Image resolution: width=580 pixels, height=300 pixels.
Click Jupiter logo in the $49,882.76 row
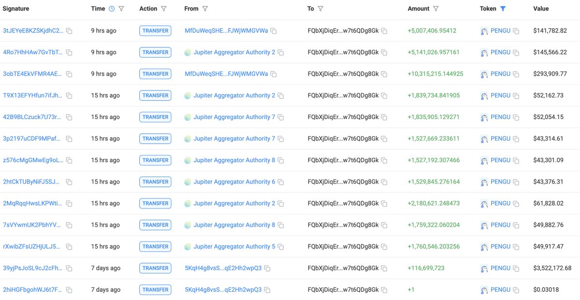[x=188, y=225]
